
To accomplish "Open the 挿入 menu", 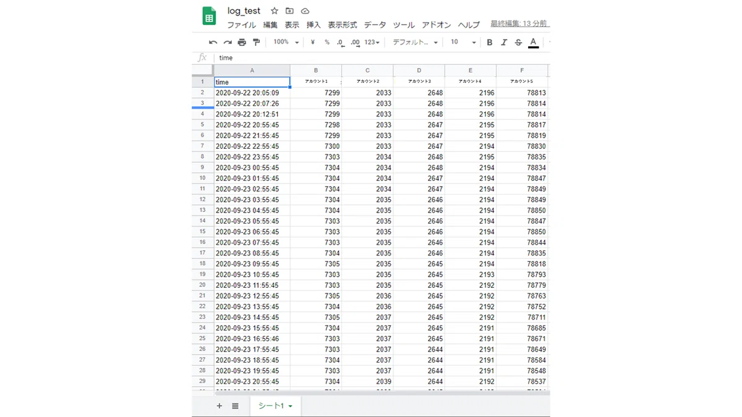I will pos(313,25).
